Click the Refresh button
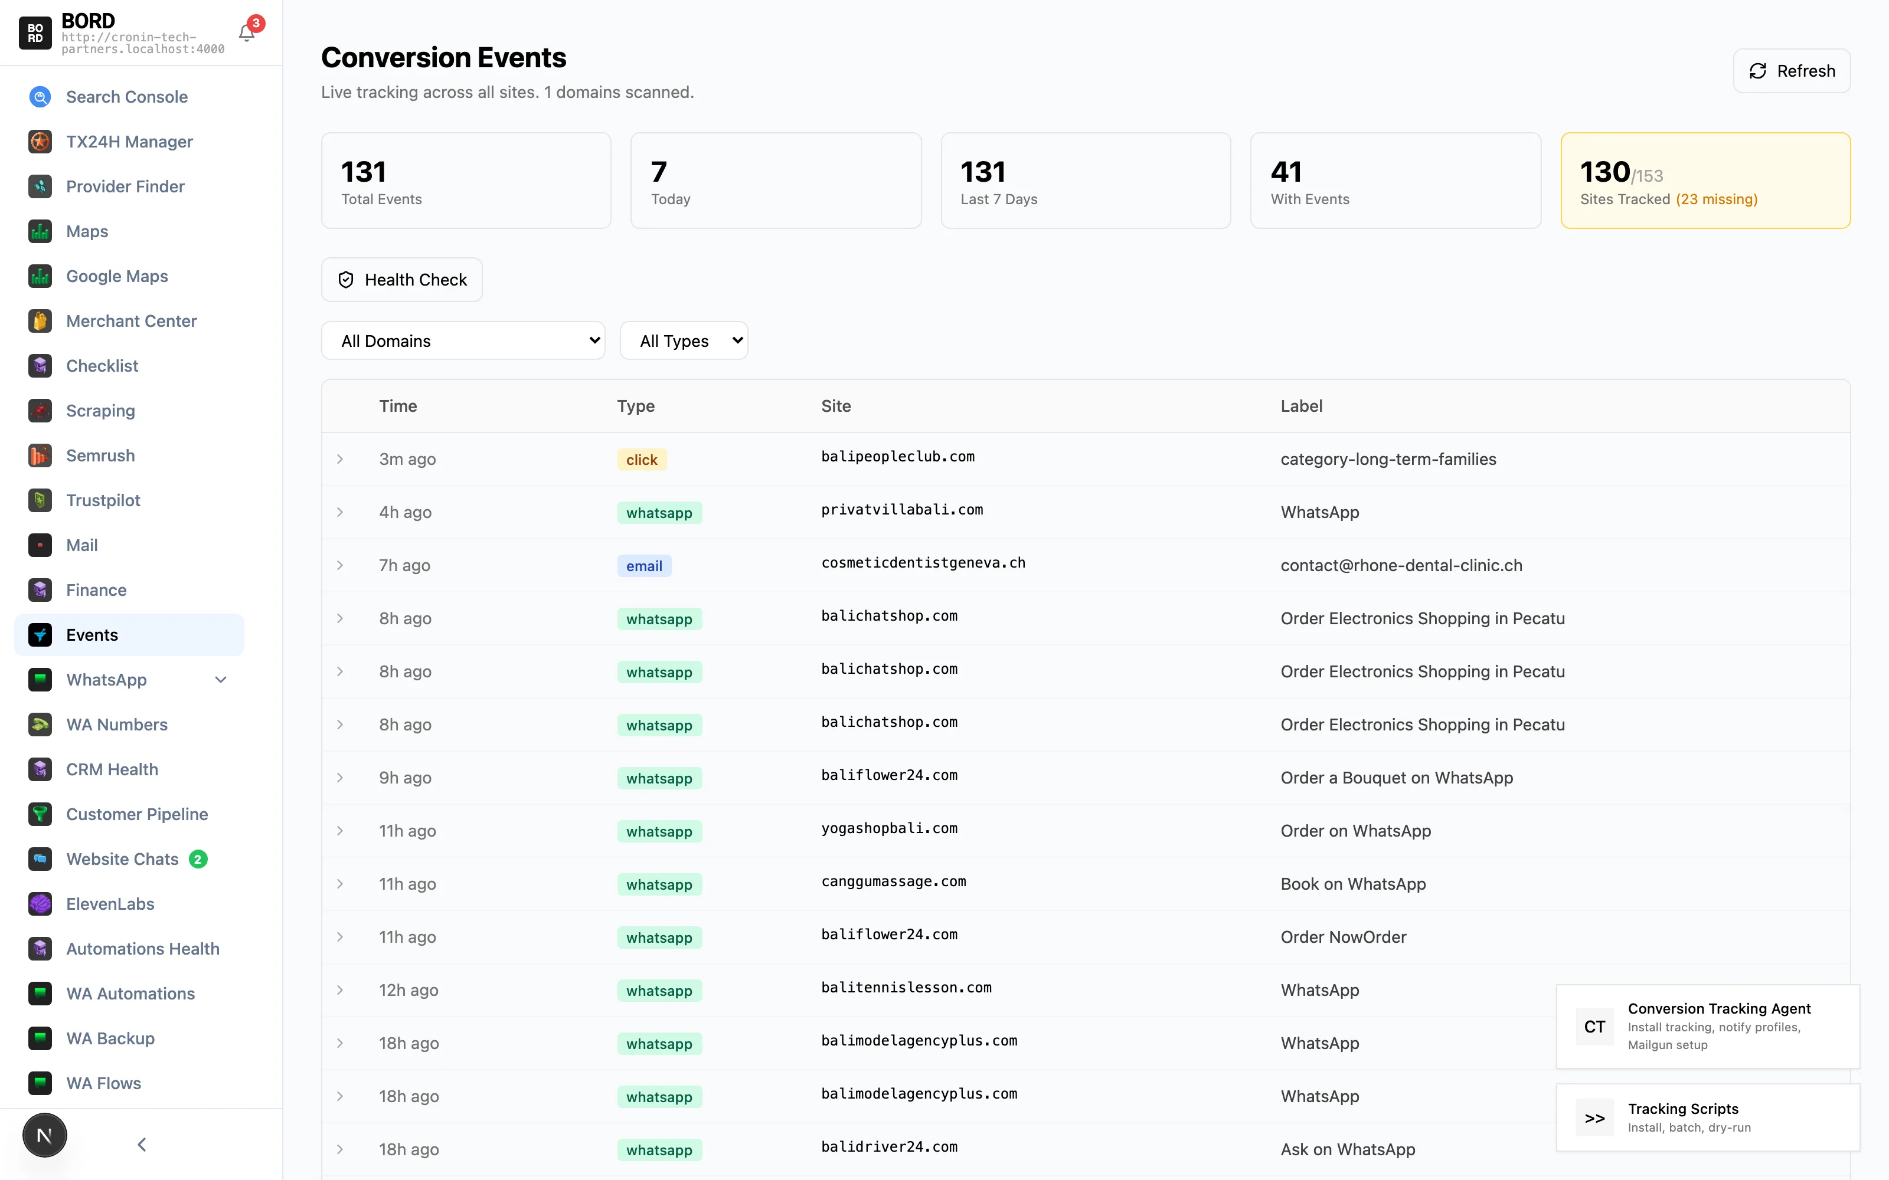 (x=1792, y=70)
